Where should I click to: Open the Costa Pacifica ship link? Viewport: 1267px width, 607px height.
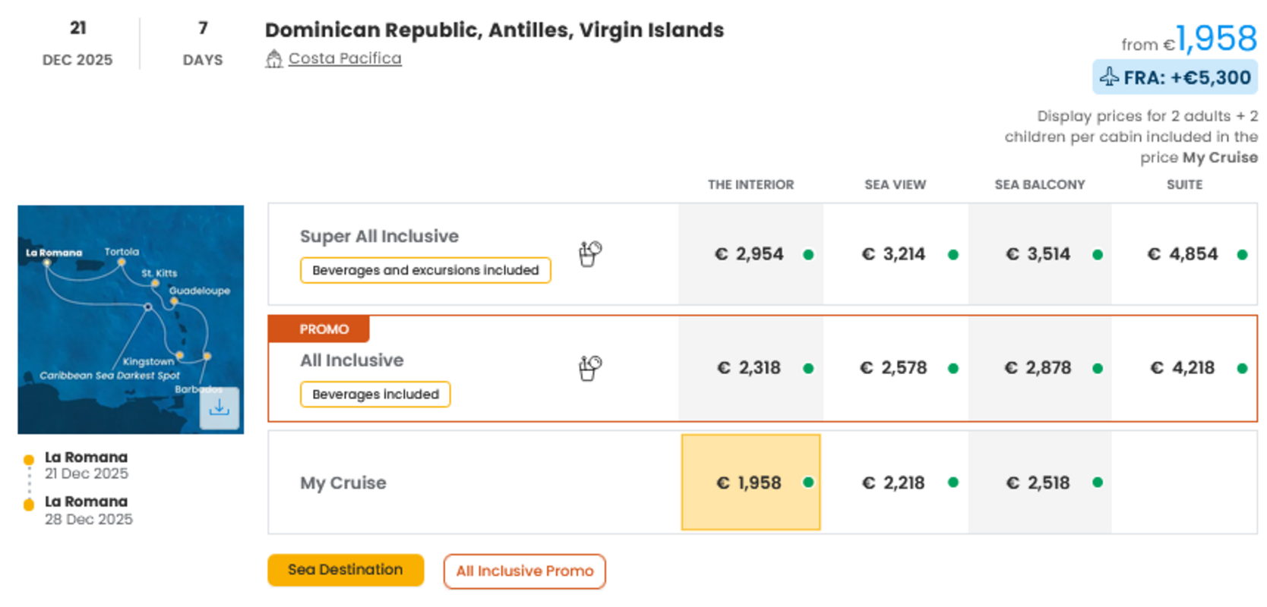point(345,58)
